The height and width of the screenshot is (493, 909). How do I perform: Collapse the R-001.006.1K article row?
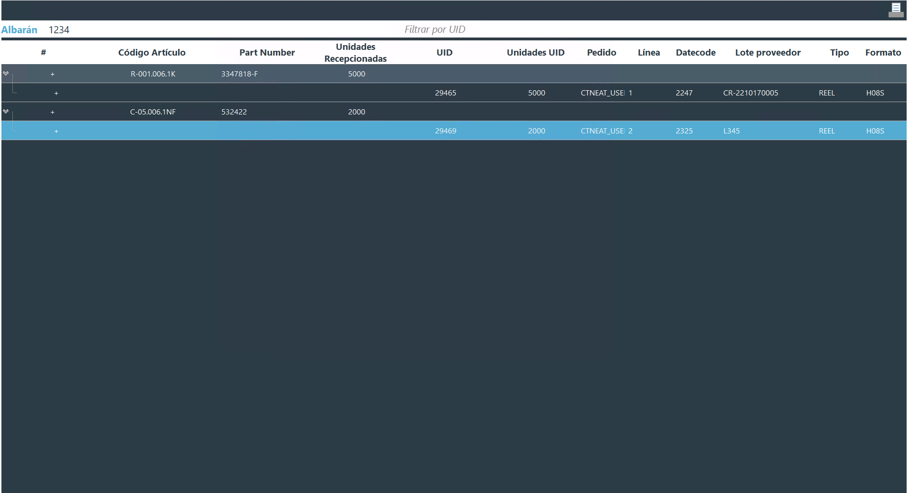click(6, 73)
